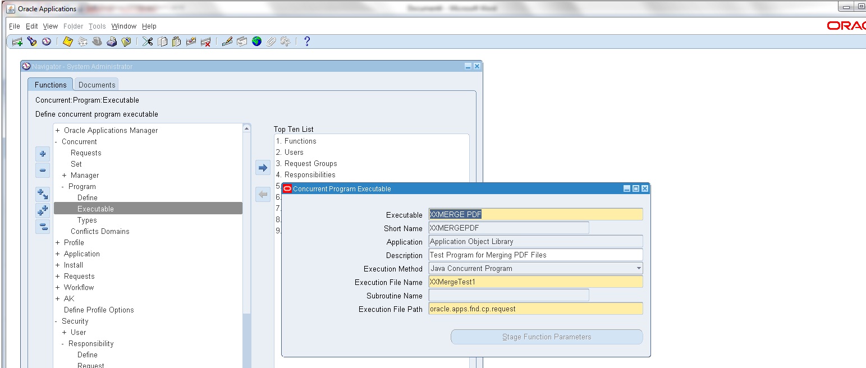Screen dimensions: 866x368
Task: Expand the Install tree node
Action: (x=58, y=265)
